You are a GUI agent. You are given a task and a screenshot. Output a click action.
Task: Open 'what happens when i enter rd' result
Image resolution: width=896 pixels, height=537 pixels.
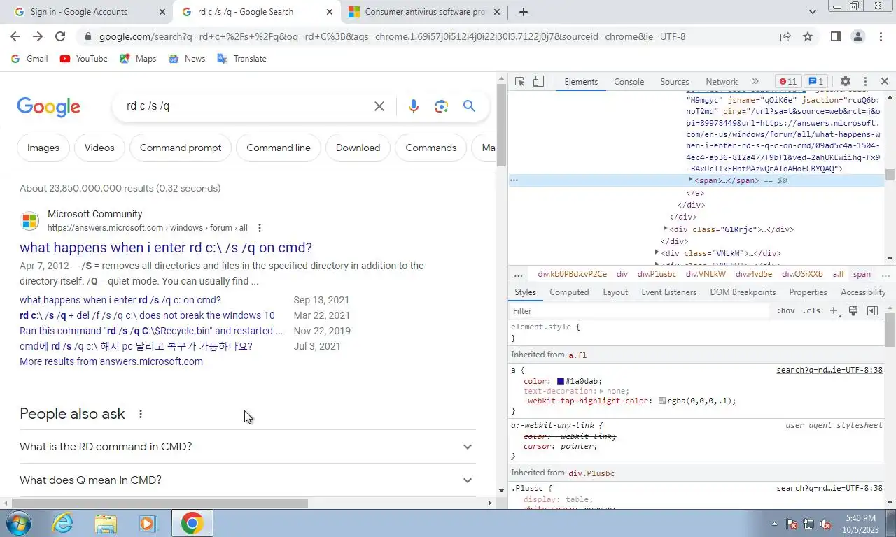pos(166,248)
